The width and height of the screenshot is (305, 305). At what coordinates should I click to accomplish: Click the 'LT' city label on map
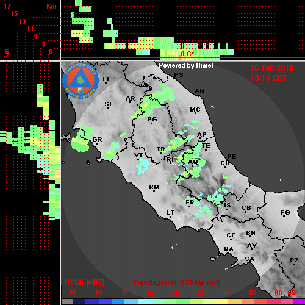click(171, 213)
